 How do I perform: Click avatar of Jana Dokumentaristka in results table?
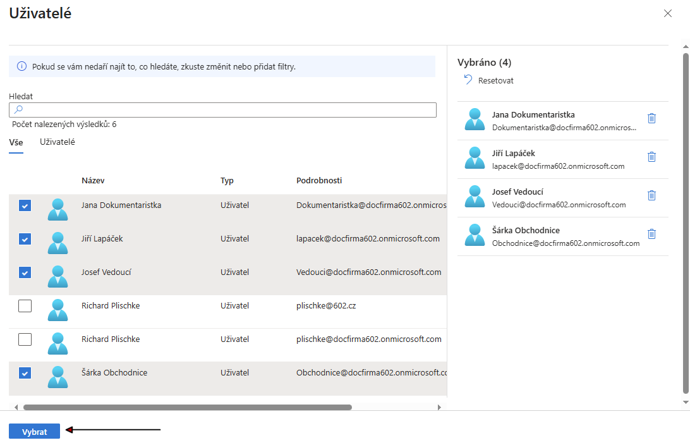(x=57, y=209)
